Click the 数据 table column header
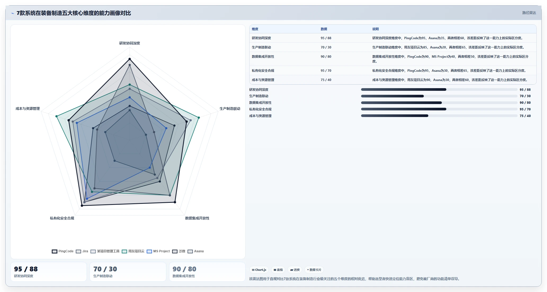 tap(324, 29)
